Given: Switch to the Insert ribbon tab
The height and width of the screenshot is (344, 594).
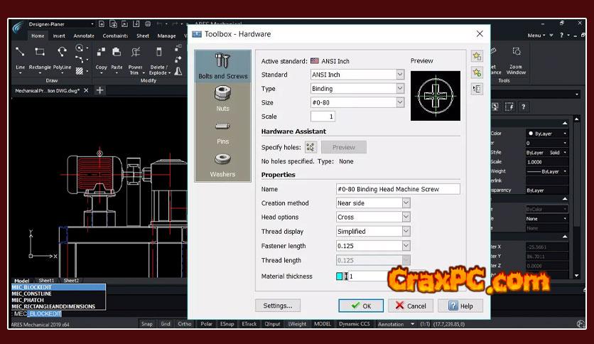Looking at the screenshot, I should click(59, 36).
